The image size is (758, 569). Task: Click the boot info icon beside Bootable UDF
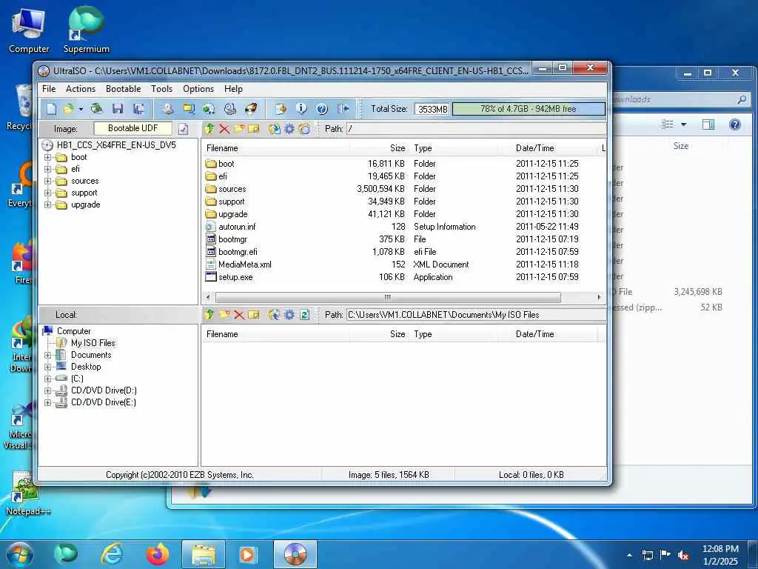[x=184, y=129]
